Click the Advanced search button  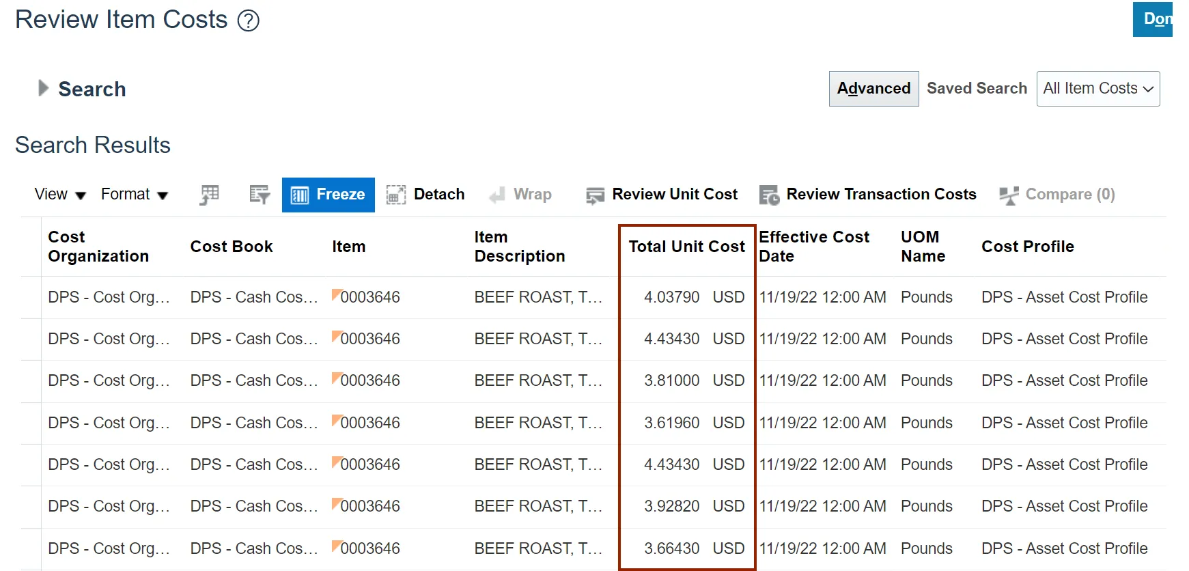point(873,89)
